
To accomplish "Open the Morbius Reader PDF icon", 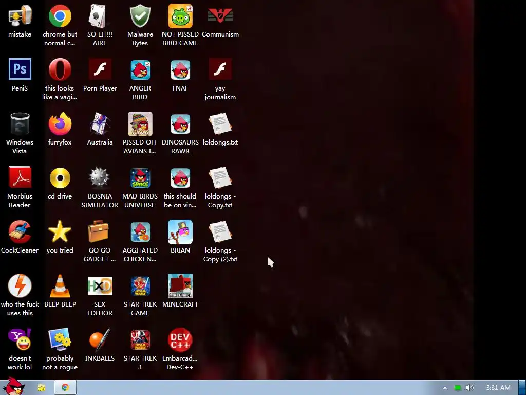I will point(20,177).
